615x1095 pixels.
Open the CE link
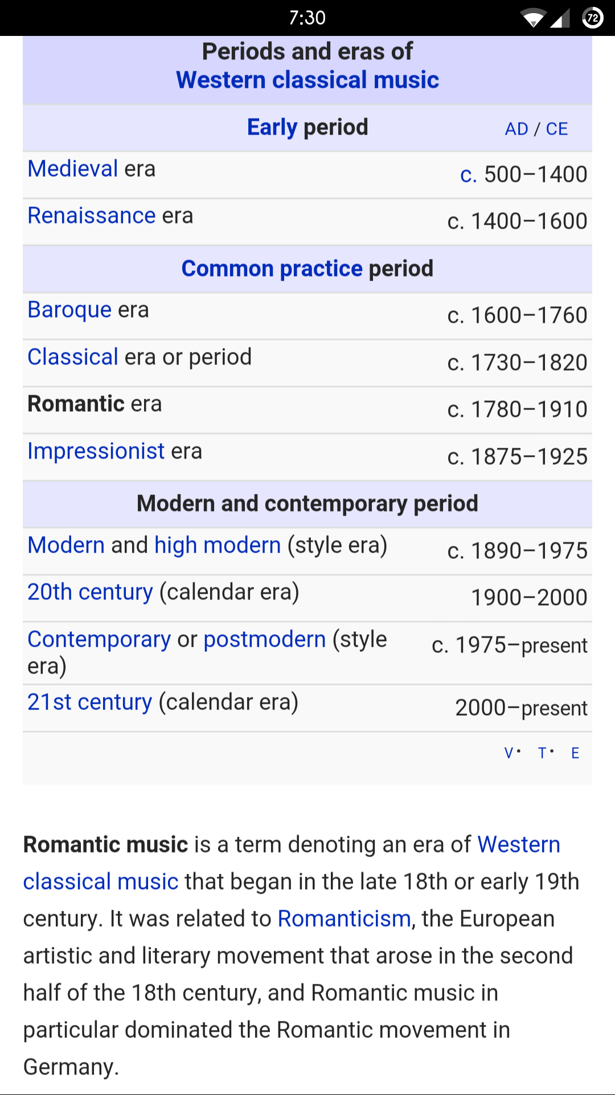tap(557, 129)
